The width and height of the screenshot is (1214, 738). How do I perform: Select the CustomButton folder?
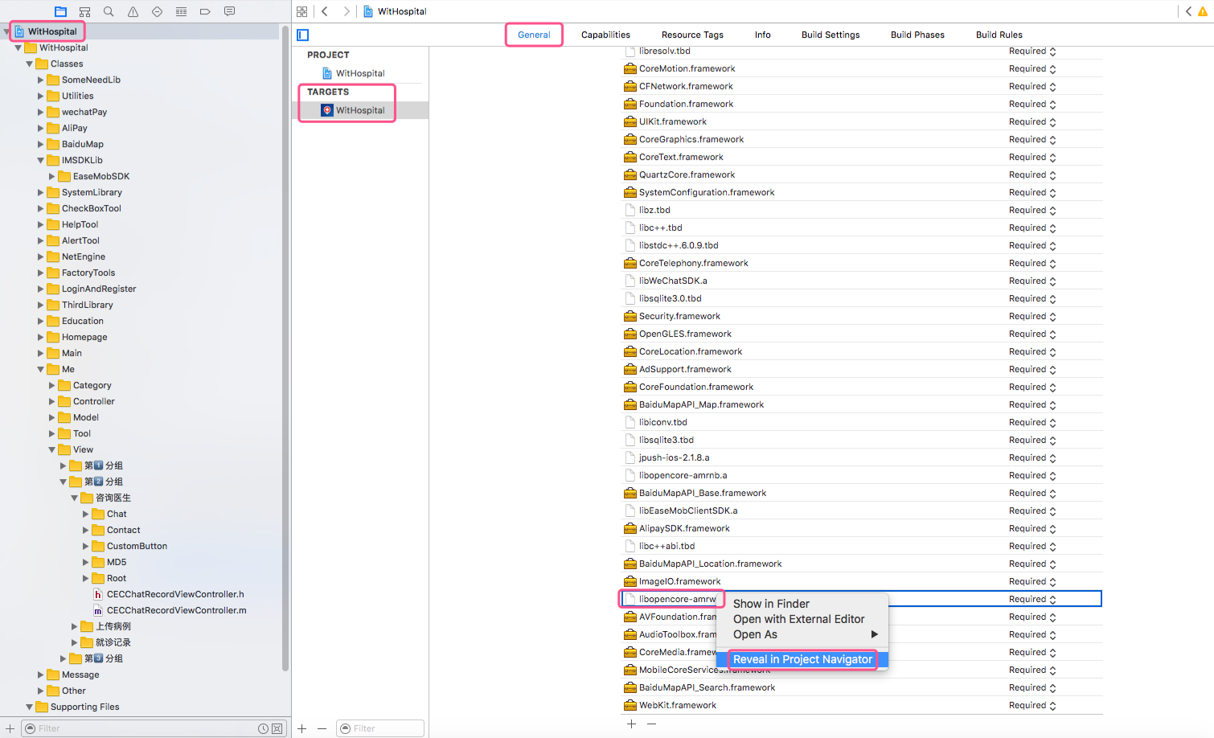[x=137, y=546]
